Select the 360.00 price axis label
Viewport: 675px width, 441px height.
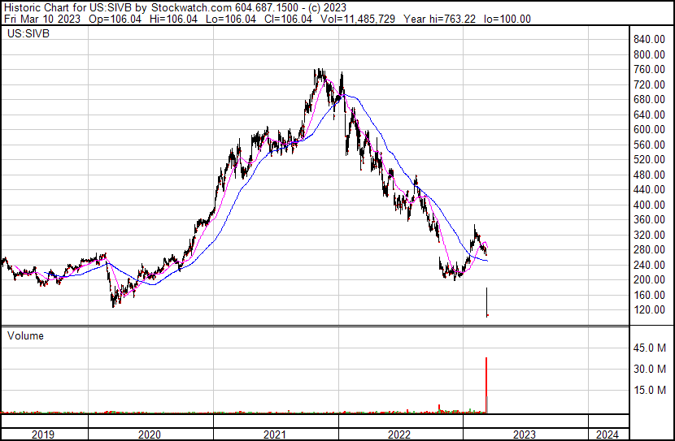pos(649,219)
